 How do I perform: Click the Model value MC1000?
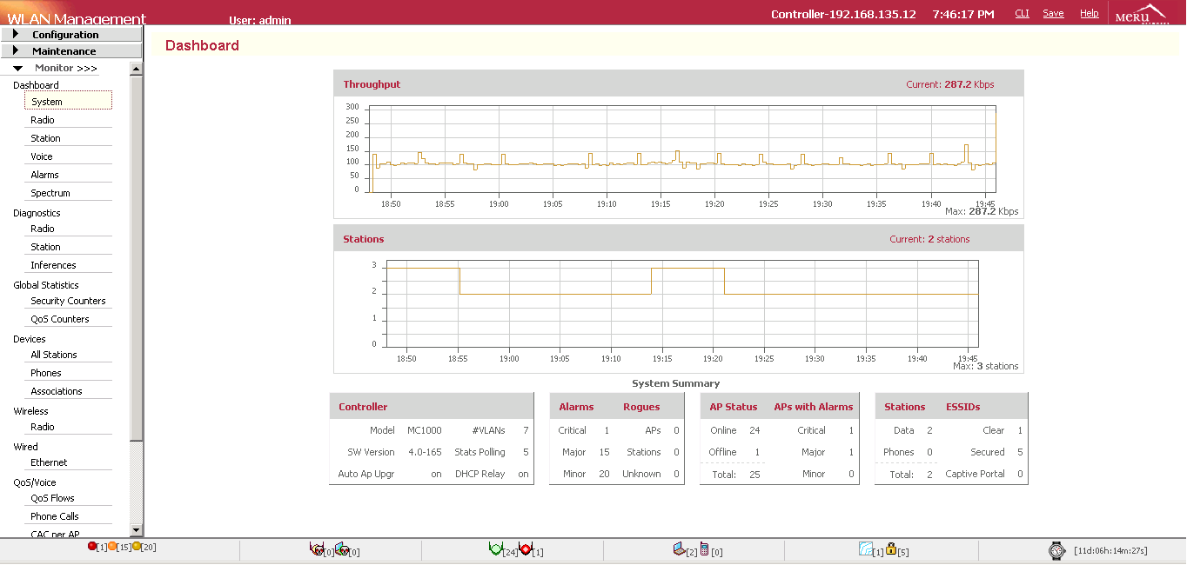click(x=425, y=430)
